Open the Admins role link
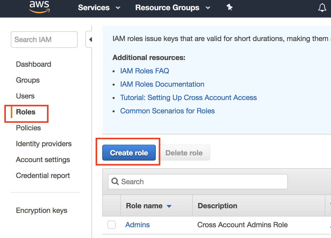Screen dimensions: 331x238 tap(137, 225)
